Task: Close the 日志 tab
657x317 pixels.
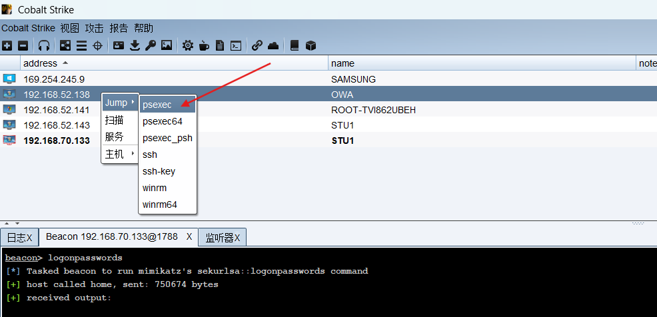Action: (29, 238)
